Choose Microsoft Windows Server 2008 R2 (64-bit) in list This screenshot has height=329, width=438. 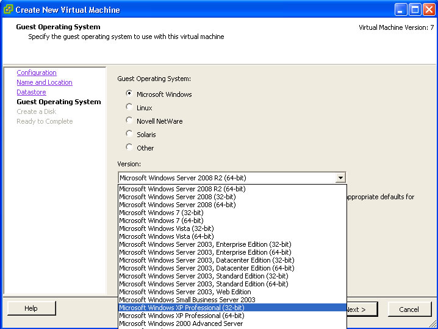point(232,189)
